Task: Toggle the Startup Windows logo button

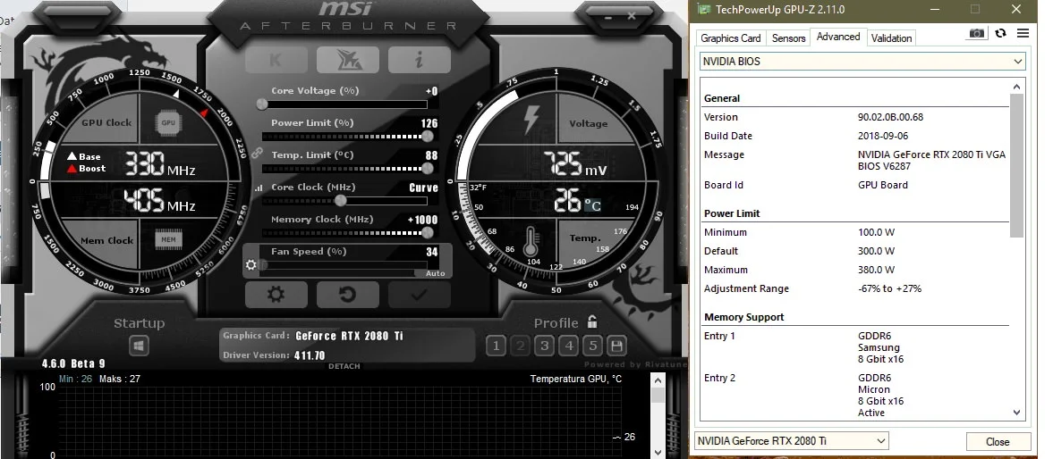Action: (x=139, y=346)
